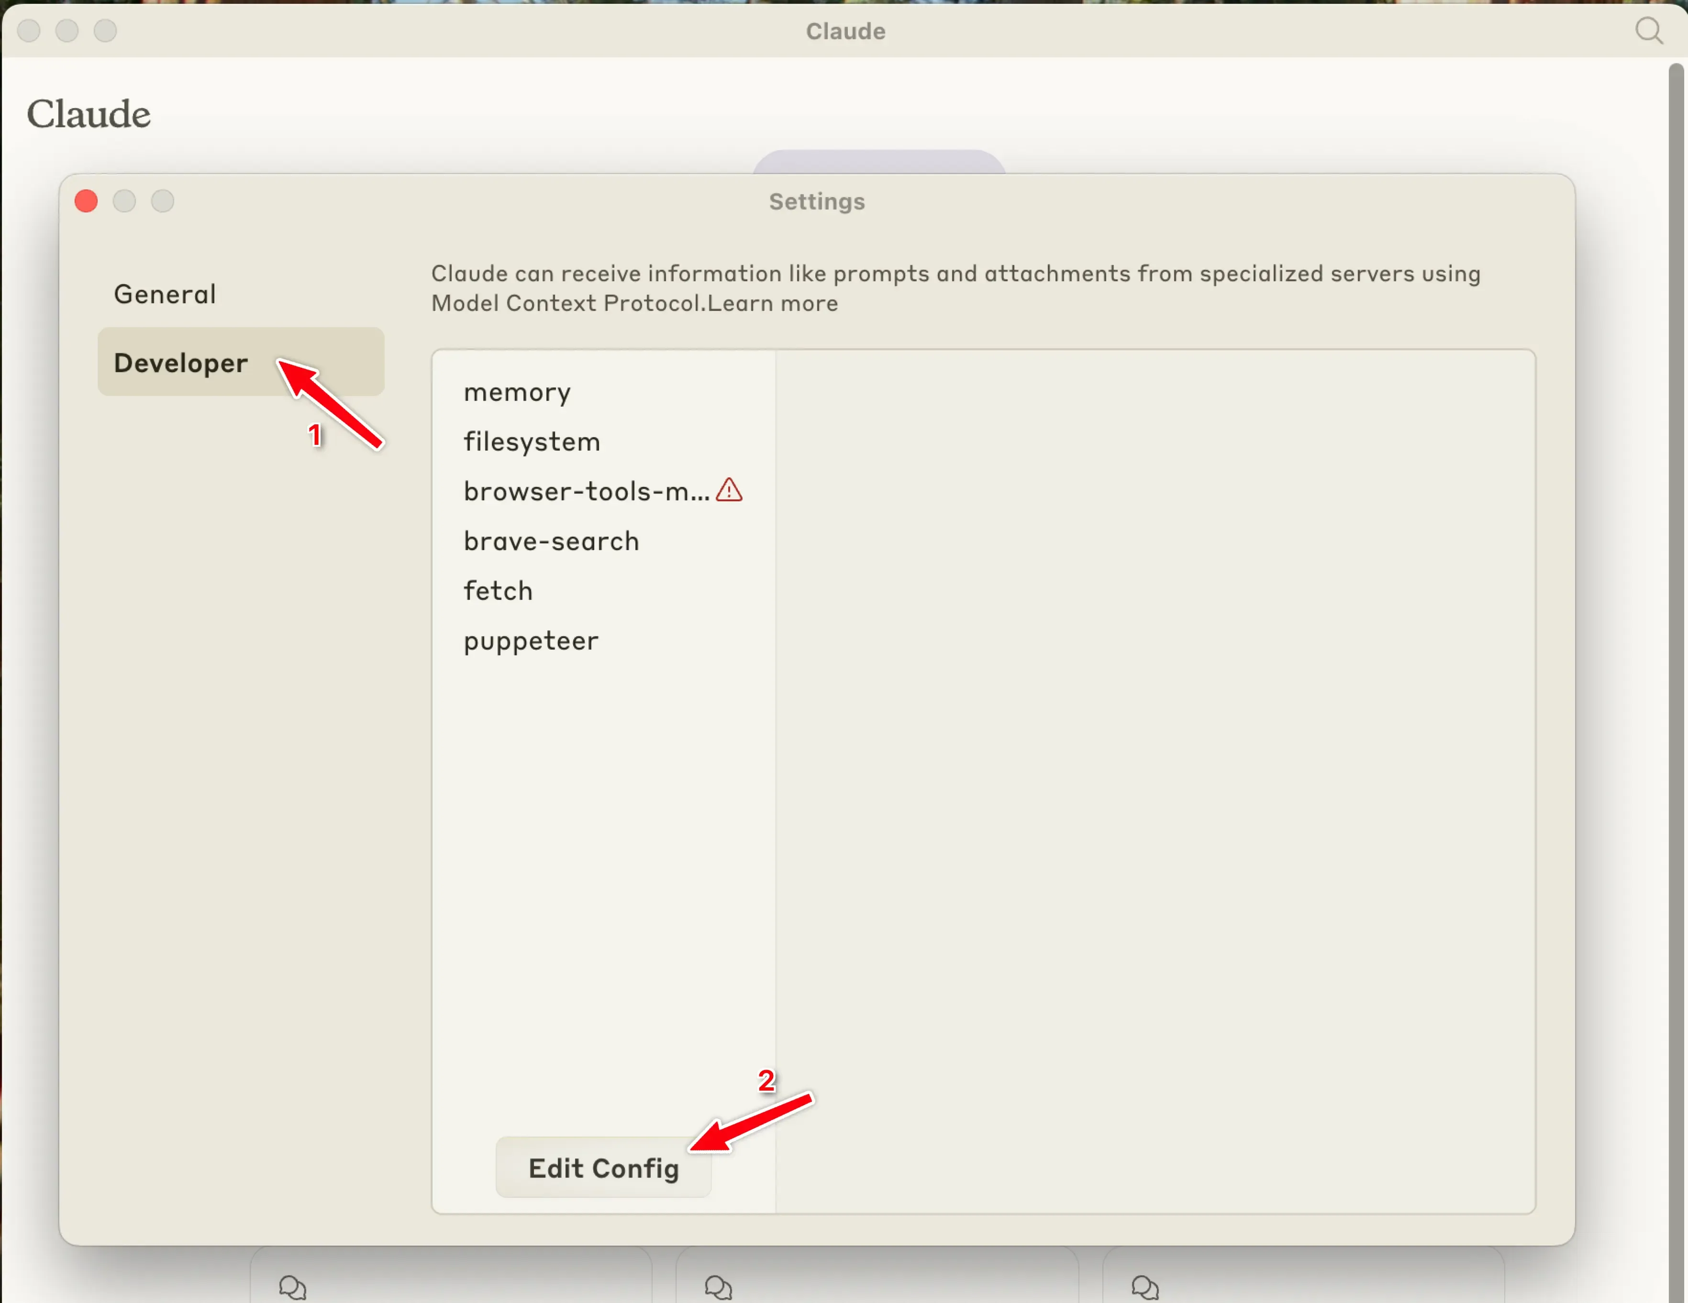Screen dimensions: 1688x1303
Task: Click the left chat bubble icon at bottom
Action: 292,1288
